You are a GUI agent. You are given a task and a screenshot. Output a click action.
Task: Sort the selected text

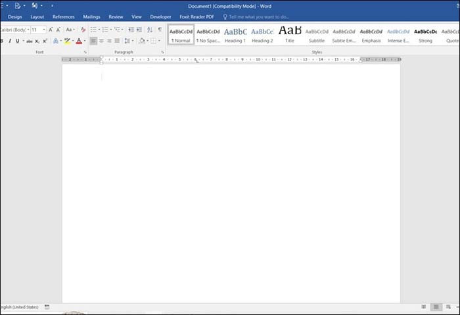coord(150,30)
